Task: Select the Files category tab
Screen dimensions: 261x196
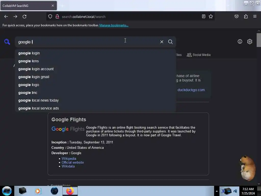Action: 179,55
